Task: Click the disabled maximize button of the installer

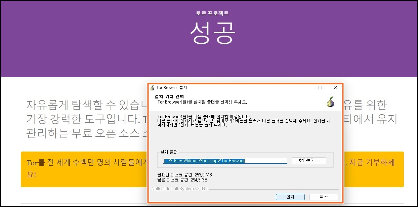Action: point(320,88)
